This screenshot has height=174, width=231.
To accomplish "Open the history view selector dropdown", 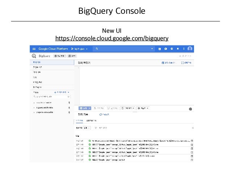I will pyautogui.click(x=87, y=128).
